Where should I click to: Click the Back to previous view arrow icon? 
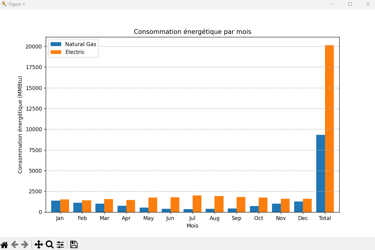(x=15, y=244)
